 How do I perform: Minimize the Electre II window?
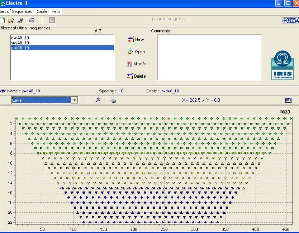pos(279,3)
